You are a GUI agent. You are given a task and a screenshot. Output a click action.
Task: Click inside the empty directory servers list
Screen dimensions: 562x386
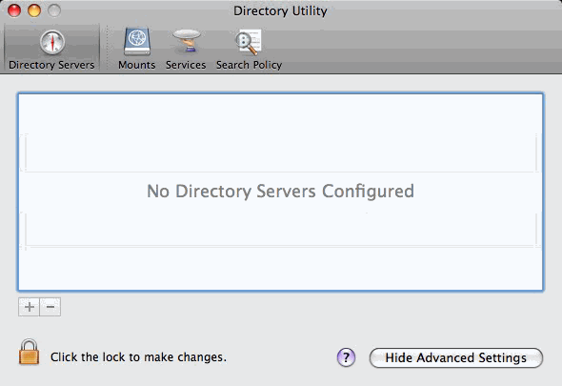281,192
